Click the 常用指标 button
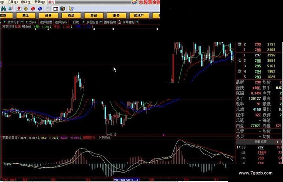Screen dimensions: 283x182 tap(129, 22)
